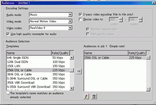This screenshot has width=156, height=105.
Task: Click the trash can delete audience icon
Action: pos(94,96)
